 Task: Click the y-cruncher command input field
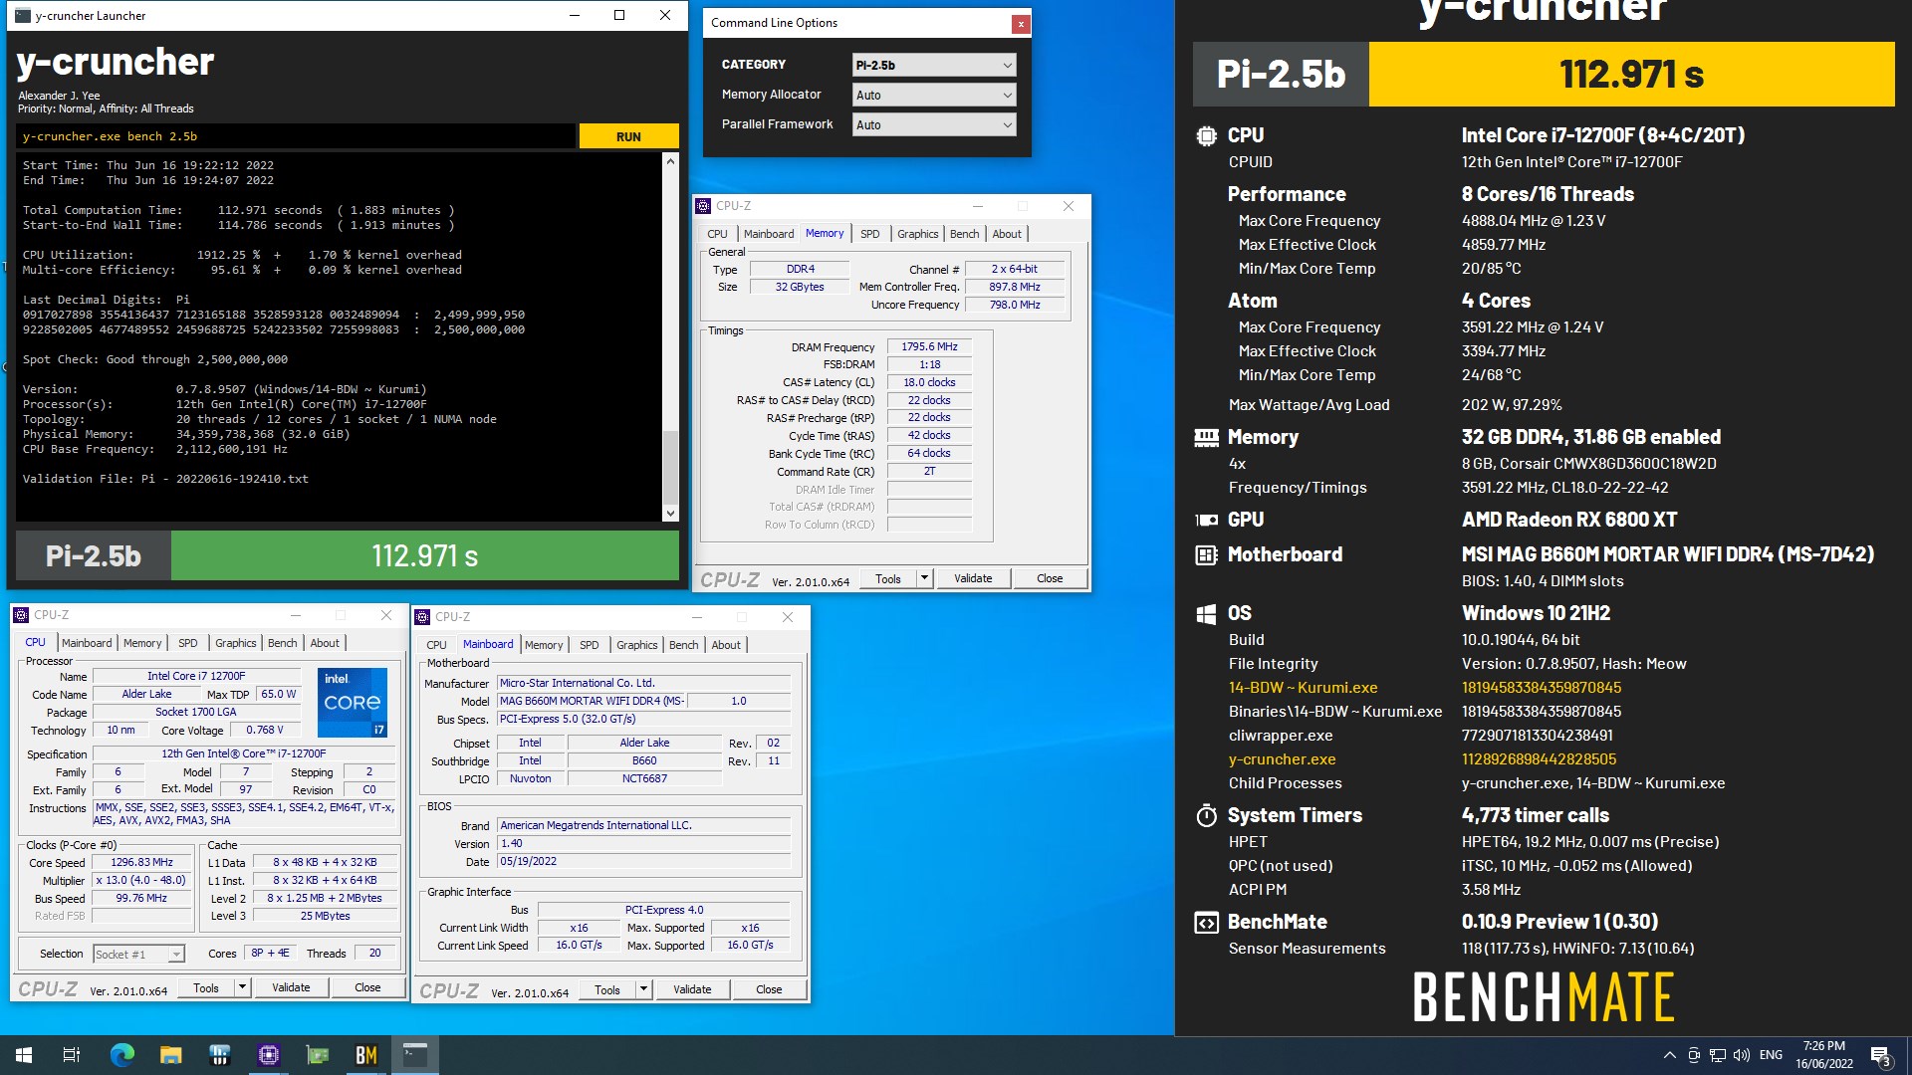pos(295,136)
